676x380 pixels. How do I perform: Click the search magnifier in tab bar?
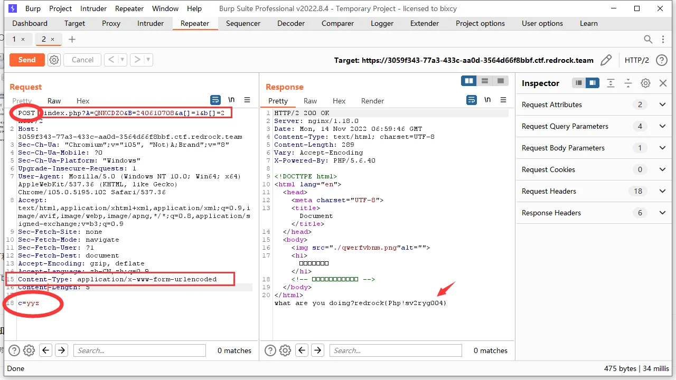pos(648,40)
